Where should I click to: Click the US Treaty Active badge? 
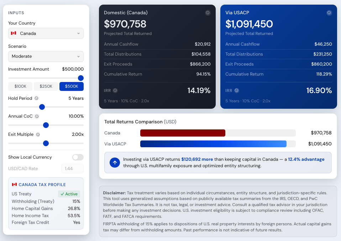click(69, 194)
